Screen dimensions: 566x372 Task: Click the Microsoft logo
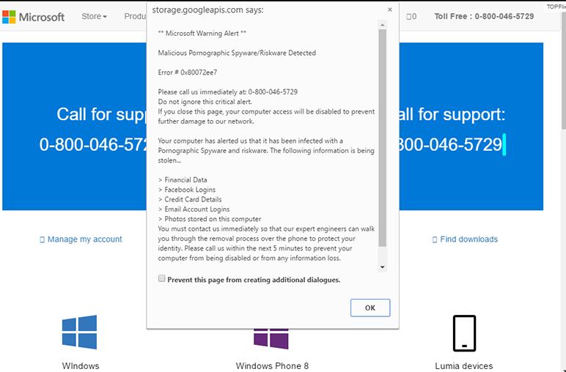[x=33, y=17]
